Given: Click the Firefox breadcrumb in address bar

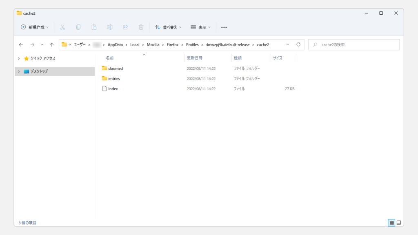Looking at the screenshot, I should [173, 44].
